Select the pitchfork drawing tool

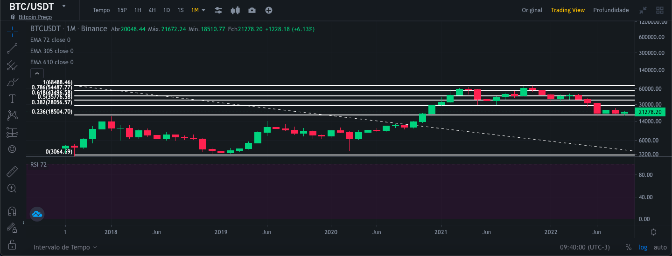click(12, 66)
